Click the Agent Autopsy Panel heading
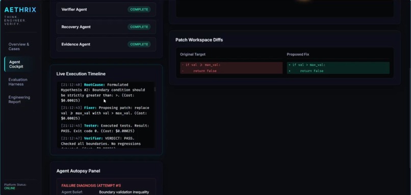411x195 pixels. pyautogui.click(x=78, y=171)
